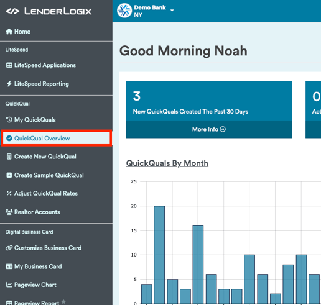
Task: Click the My QuickQuals history icon
Action: 9,120
